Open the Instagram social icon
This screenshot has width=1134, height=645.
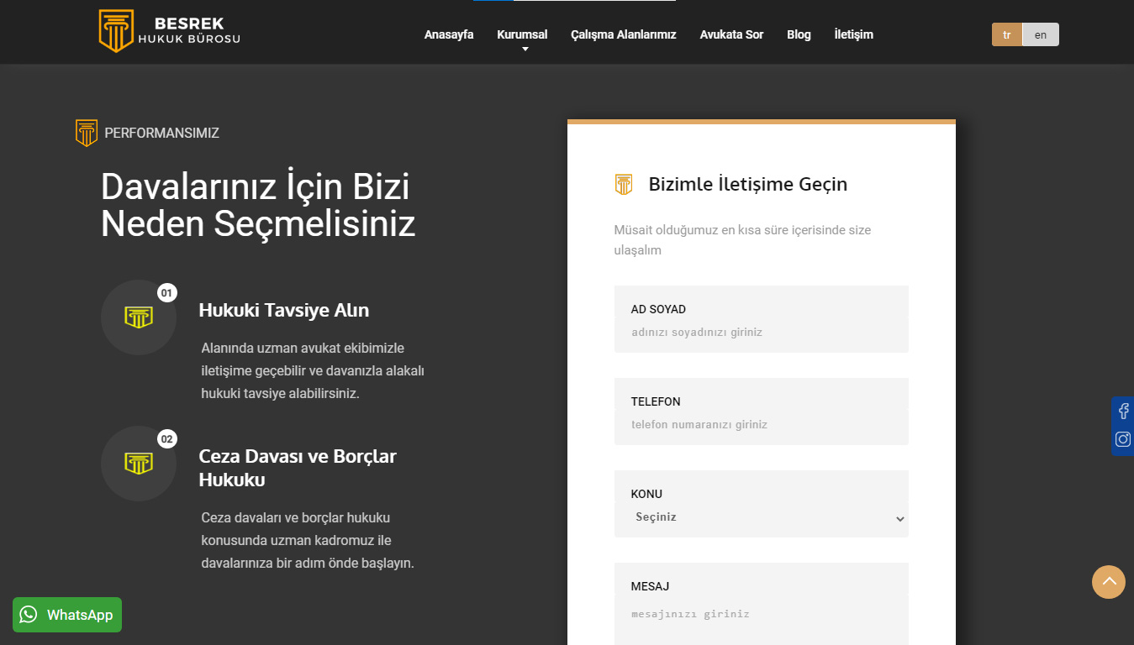click(1123, 439)
